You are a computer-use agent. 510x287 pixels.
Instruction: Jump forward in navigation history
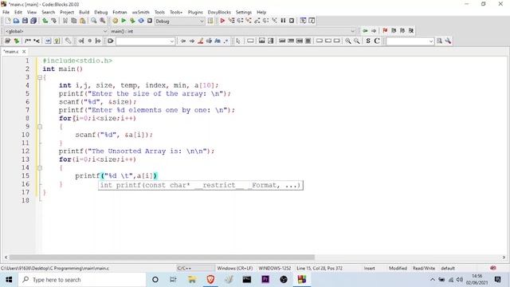pos(374,30)
